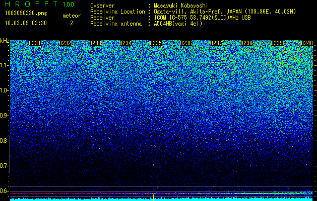Click the 0237 time marker label
The height and width of the screenshot is (201, 317).
click(216, 43)
